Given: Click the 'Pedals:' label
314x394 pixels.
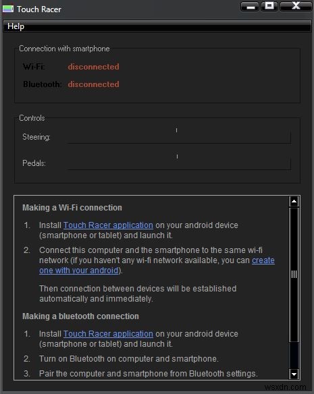Looking at the screenshot, I should 34,163.
